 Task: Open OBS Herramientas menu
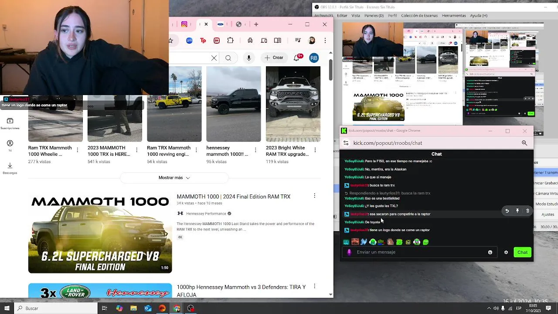pos(454,16)
